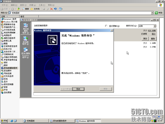
Task: Open the 编辑 menu
Action: pos(14,5)
